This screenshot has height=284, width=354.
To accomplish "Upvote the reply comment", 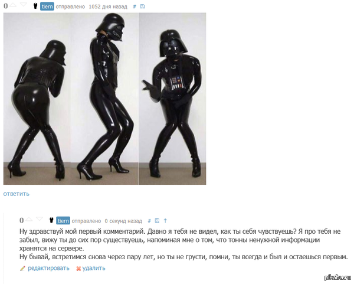I will tap(29, 219).
